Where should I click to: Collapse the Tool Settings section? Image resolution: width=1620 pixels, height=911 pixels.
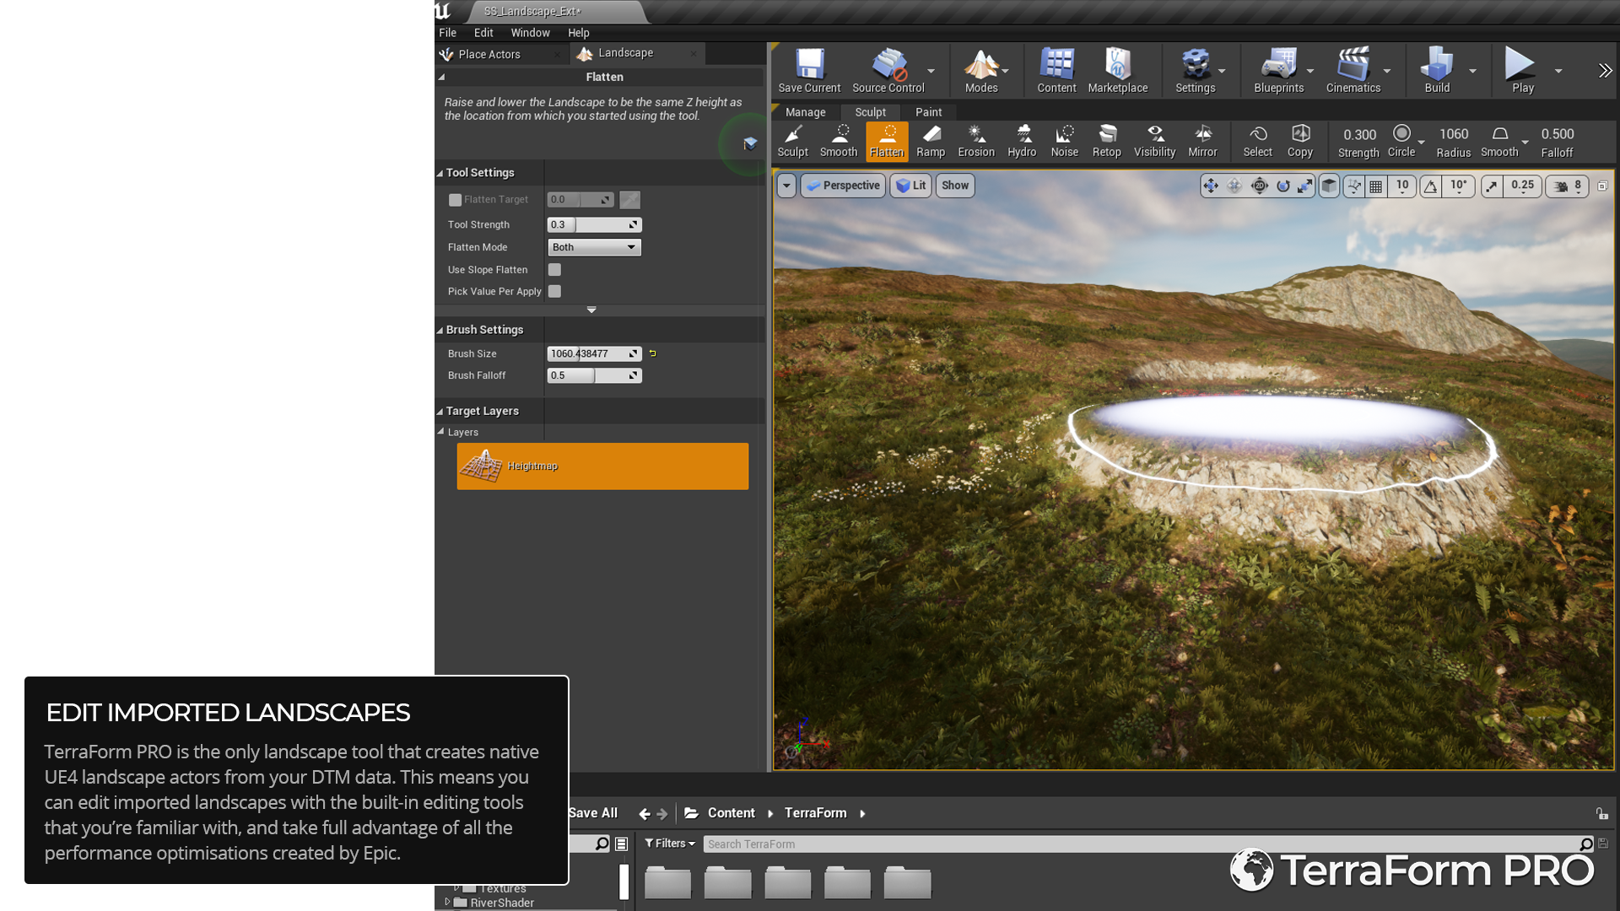point(440,173)
